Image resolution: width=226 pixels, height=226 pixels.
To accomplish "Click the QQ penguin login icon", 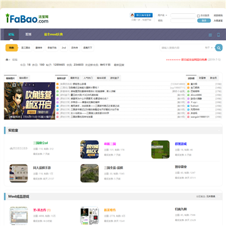I will (x=132, y=15).
